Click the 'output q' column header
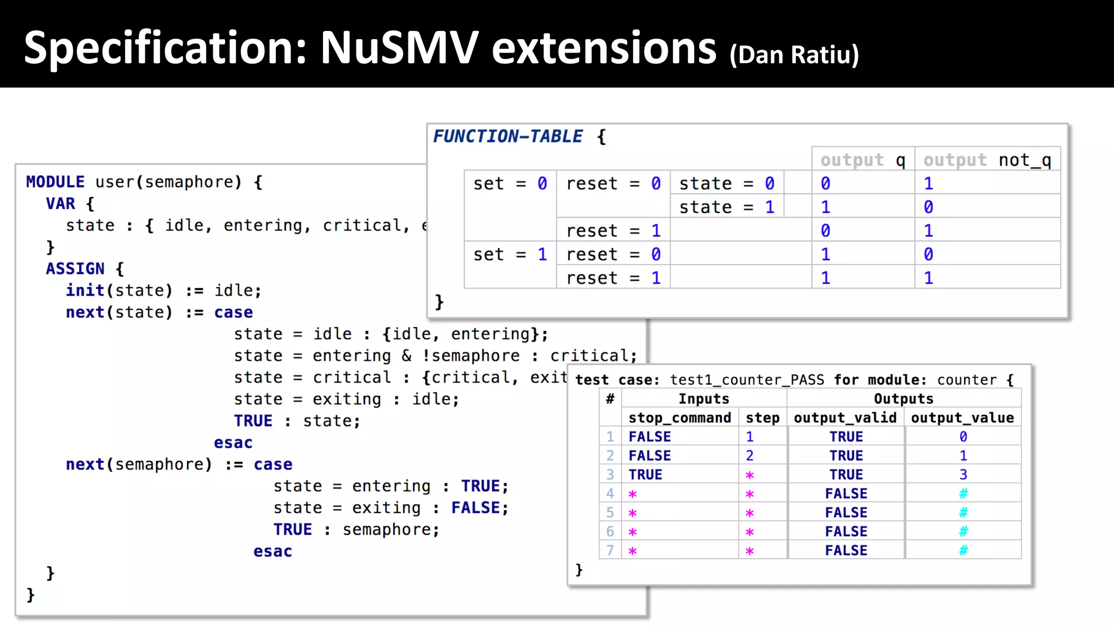 (863, 160)
